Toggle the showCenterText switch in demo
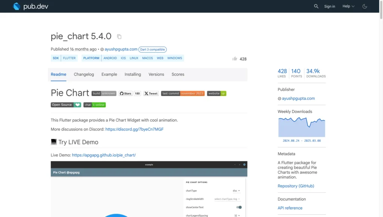The height and width of the screenshot is (217, 383). (x=239, y=207)
